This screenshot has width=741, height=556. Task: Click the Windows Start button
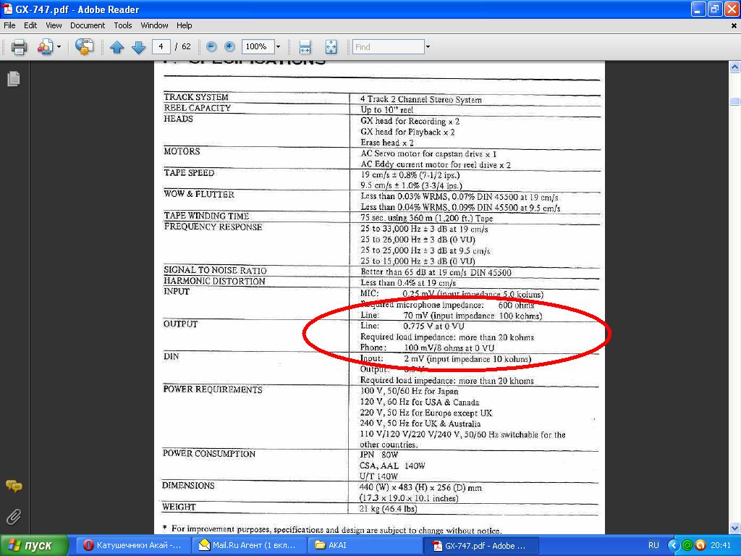(x=35, y=545)
